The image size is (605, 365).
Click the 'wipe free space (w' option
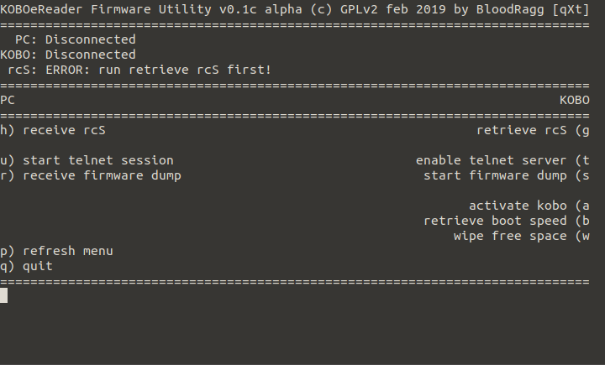tap(521, 236)
